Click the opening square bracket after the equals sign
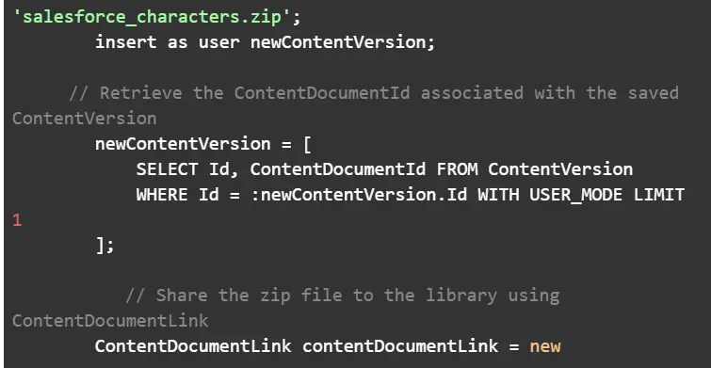Screen dimensions: 711x368 point(306,144)
